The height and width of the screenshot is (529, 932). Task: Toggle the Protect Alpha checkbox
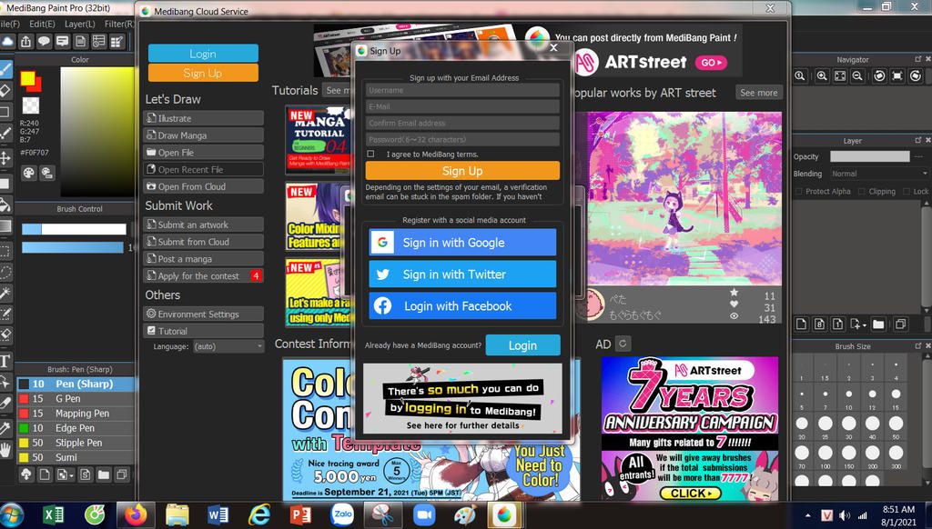pos(799,191)
